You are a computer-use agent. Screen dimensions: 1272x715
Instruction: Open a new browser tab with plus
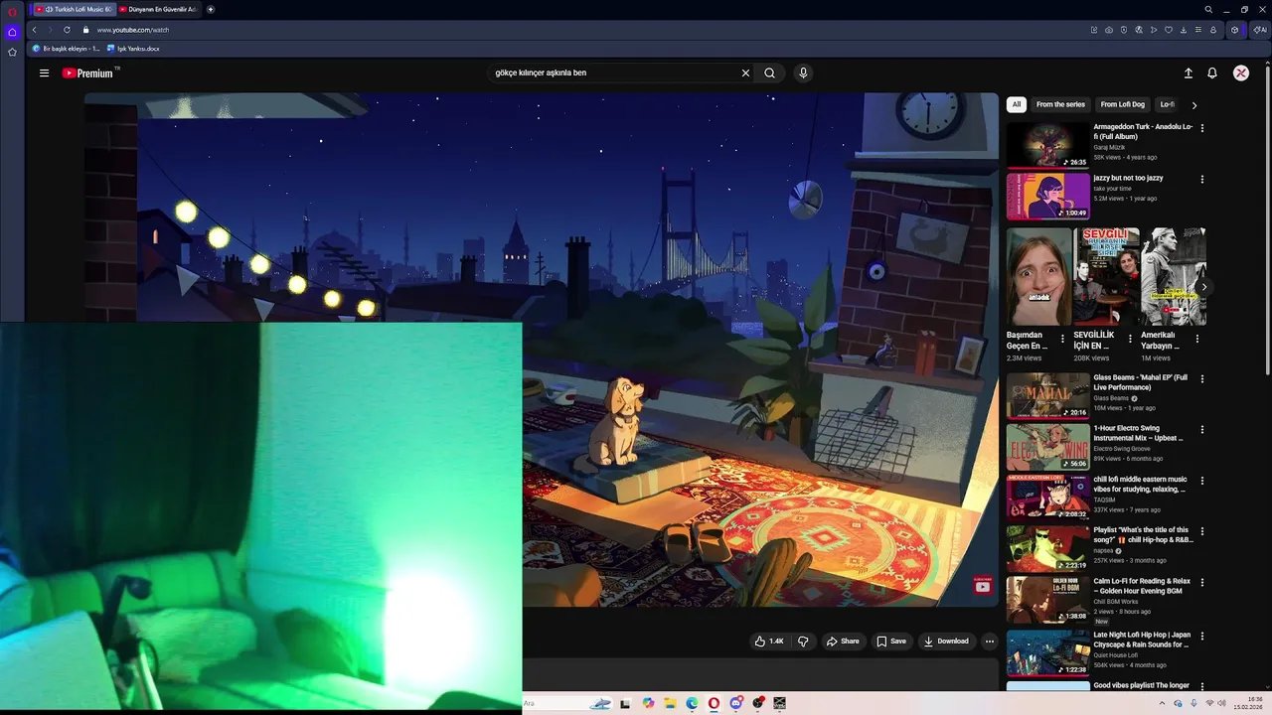[x=211, y=9]
